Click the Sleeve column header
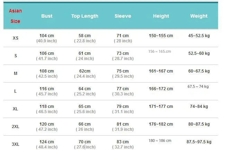The height and width of the screenshot is (153, 225). (123, 16)
